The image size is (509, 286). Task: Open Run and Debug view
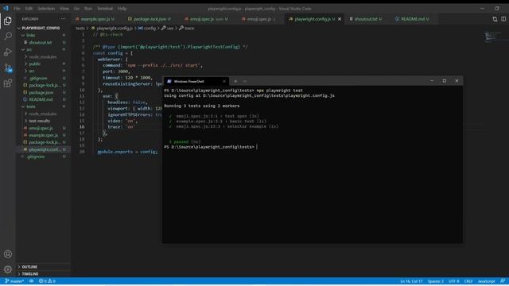tap(7, 52)
